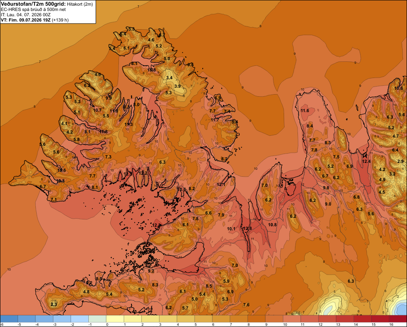Click the 2.3 temperature label on map
Viewport: 407px width, 327px height.
pos(54,304)
